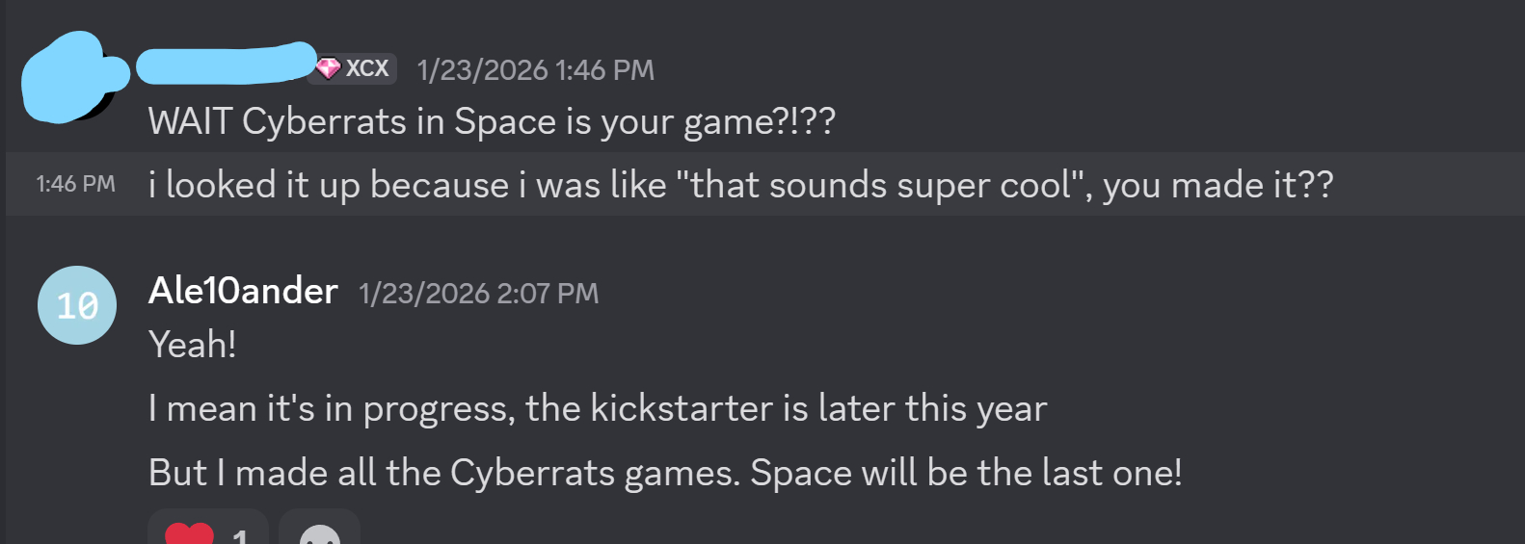The width and height of the screenshot is (1525, 544).
Task: Click the 'Yeah!' message
Action: pos(193,345)
